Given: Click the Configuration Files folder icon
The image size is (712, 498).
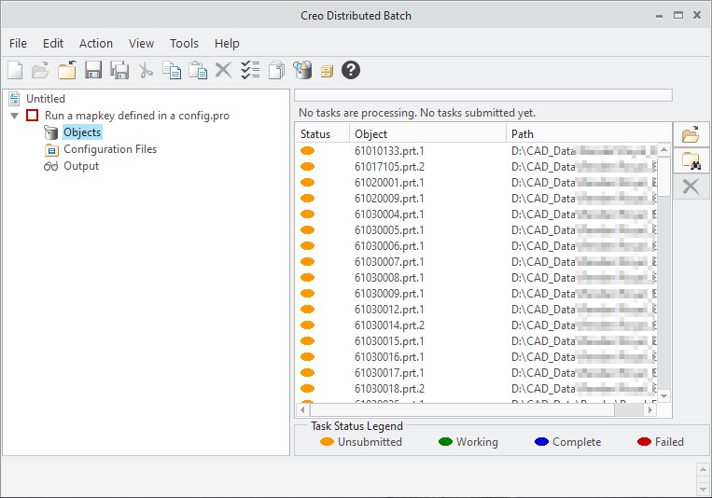Looking at the screenshot, I should coord(51,149).
